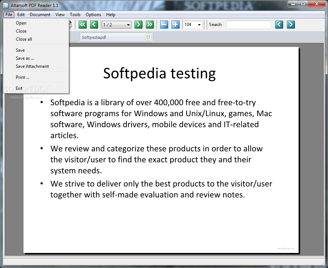
Task: Open the Options menu
Action: click(x=93, y=15)
